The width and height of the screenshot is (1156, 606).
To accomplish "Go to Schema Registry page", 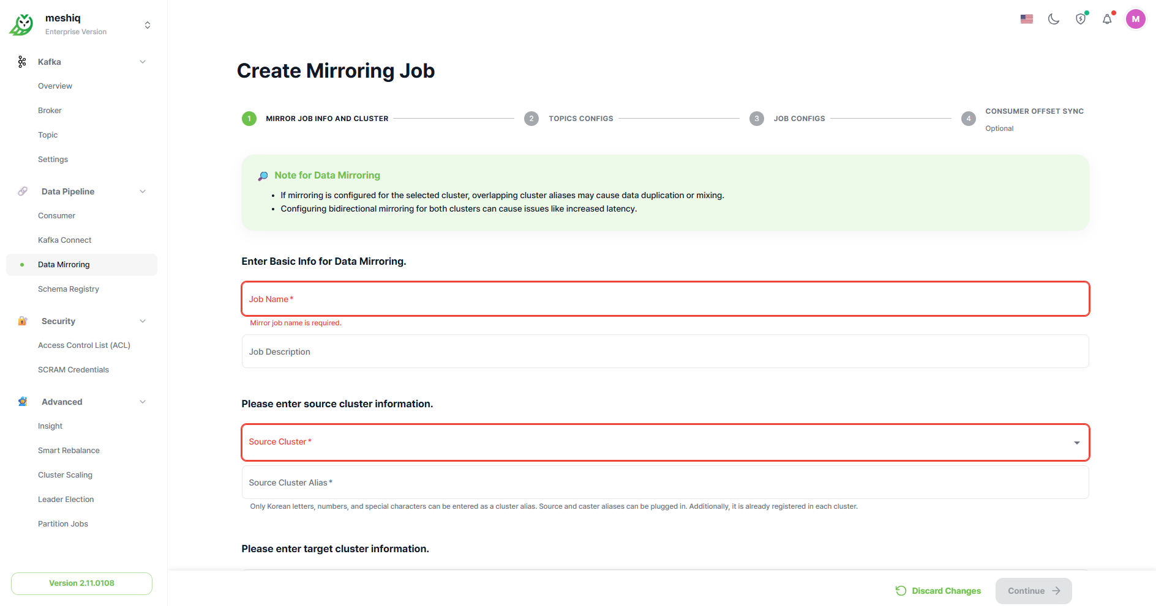I will tap(69, 289).
